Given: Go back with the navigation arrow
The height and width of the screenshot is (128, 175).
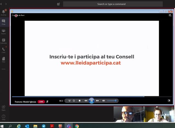Looking at the screenshot, I should click(1, 4).
